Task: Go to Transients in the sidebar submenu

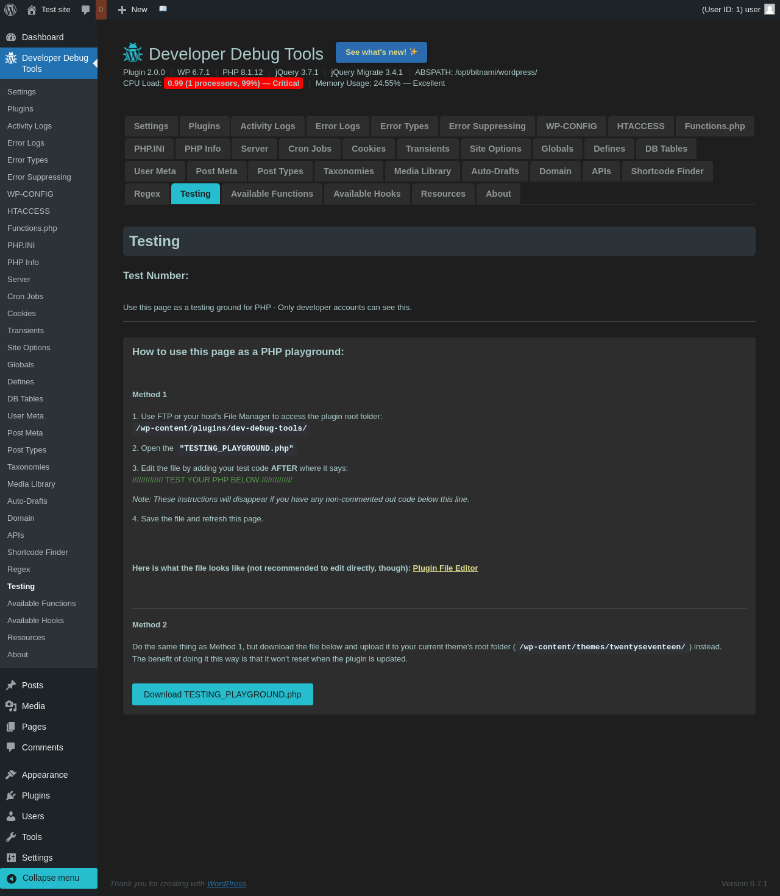Action: tap(49, 331)
